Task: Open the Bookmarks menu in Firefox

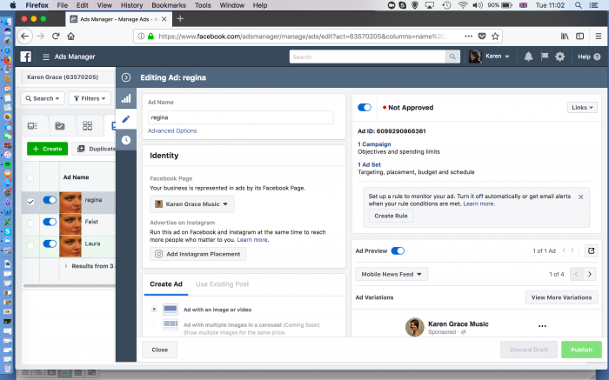Action: (x=169, y=5)
